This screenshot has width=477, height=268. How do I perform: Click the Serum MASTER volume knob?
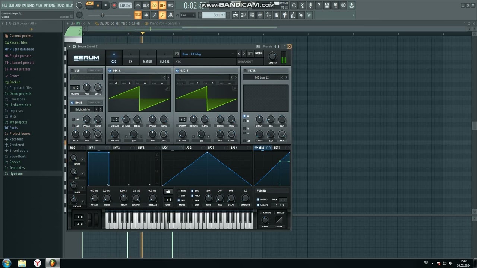click(273, 57)
